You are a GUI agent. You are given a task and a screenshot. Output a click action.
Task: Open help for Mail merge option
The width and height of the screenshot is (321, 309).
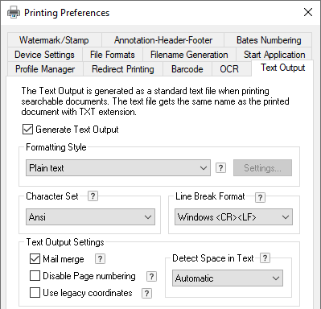(x=100, y=259)
